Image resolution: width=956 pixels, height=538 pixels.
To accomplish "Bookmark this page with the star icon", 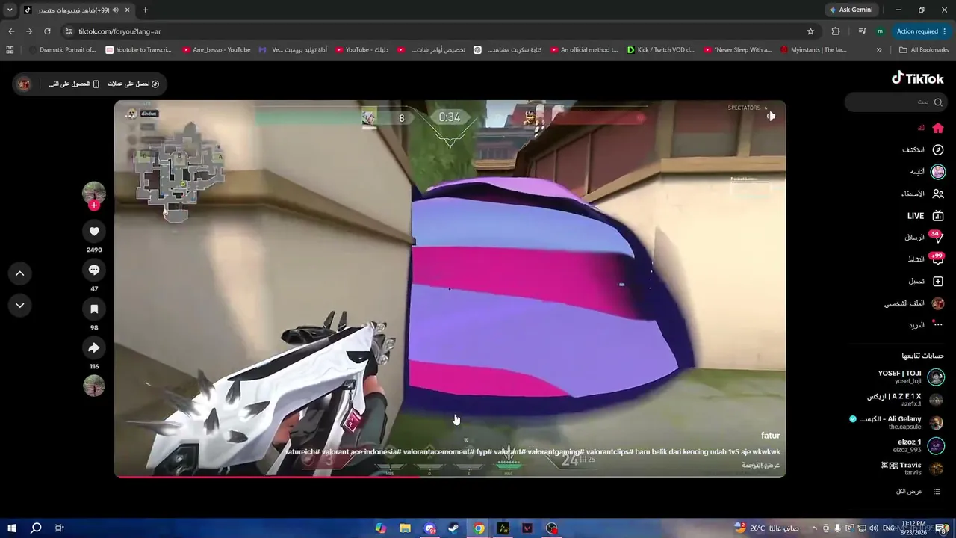I will [x=810, y=31].
